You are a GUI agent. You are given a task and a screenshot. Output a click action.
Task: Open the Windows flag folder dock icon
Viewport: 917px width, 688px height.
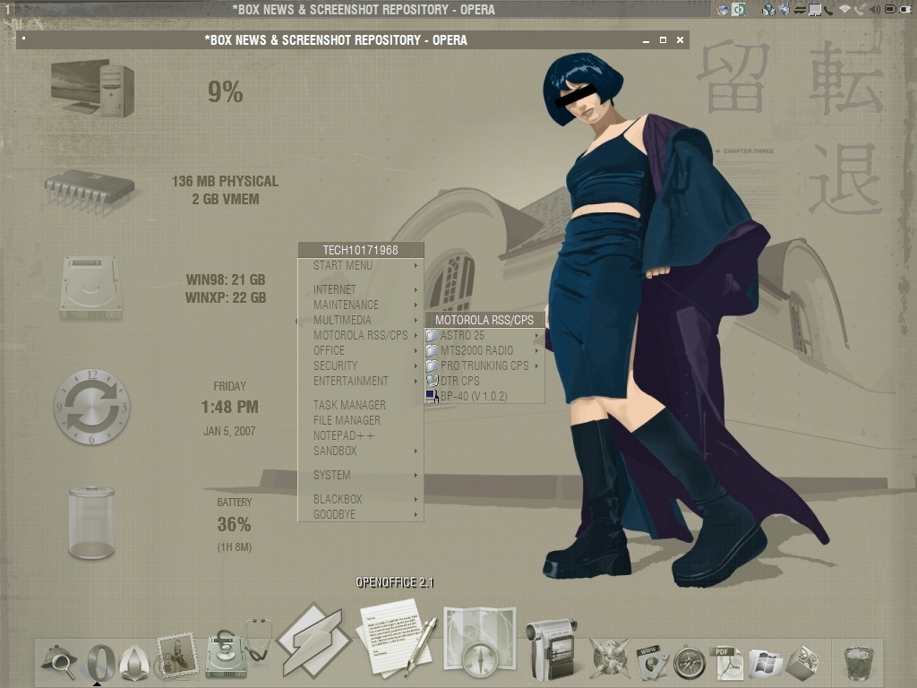(765, 663)
